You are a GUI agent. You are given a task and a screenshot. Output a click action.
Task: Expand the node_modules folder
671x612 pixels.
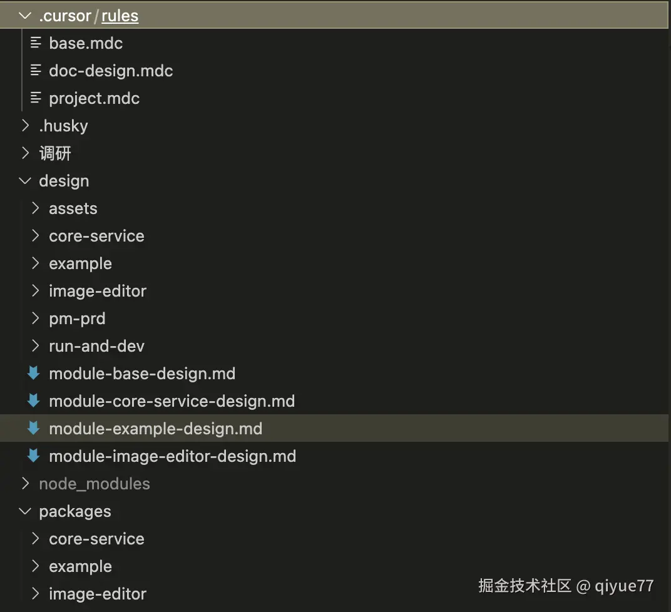click(25, 483)
